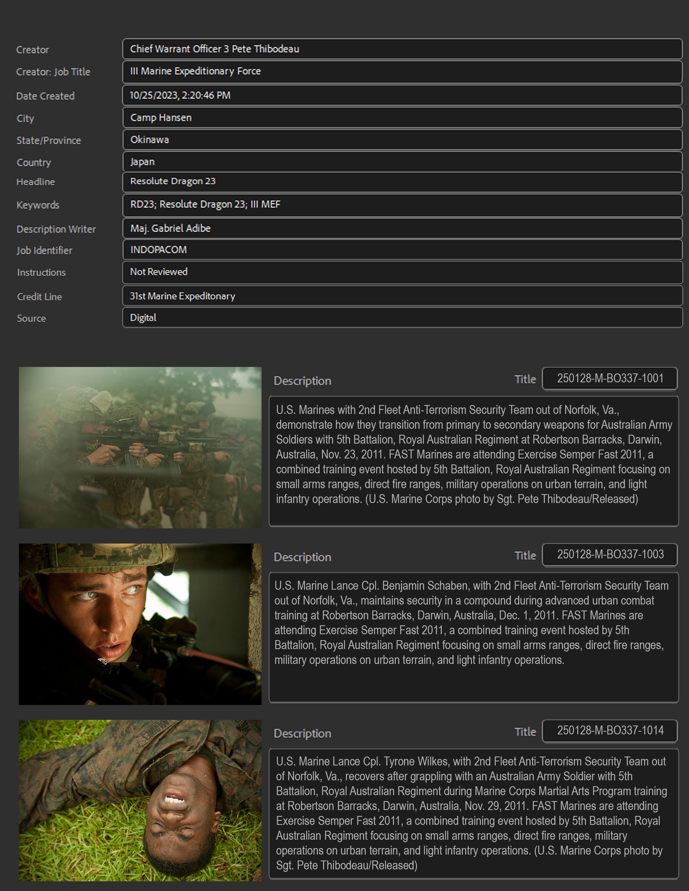Click the Headline field Resolute Dragon 23

(402, 181)
